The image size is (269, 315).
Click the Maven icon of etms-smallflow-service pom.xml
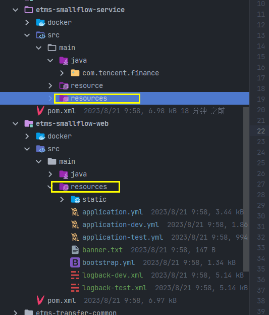click(x=40, y=111)
